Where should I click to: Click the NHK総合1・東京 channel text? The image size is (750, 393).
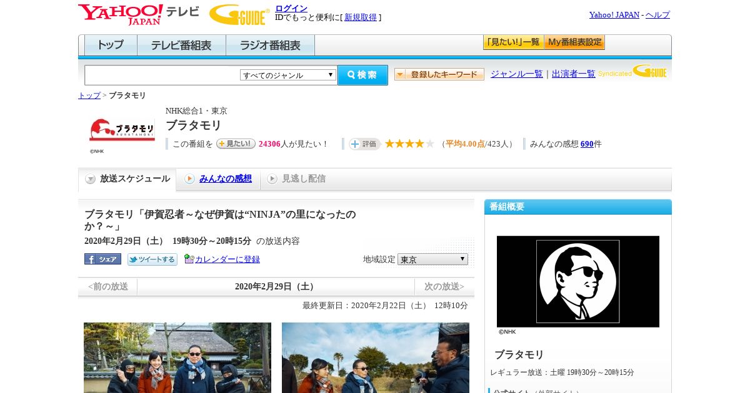[x=196, y=110]
